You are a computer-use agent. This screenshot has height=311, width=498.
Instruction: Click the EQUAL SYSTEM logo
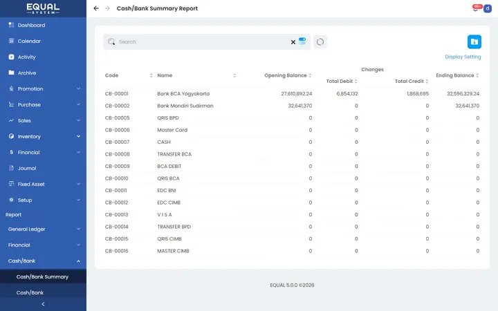click(x=43, y=8)
